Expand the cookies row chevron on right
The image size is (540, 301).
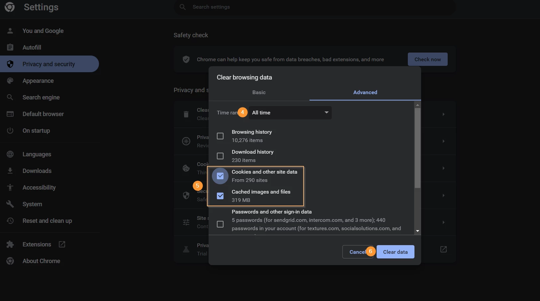pyautogui.click(x=443, y=168)
